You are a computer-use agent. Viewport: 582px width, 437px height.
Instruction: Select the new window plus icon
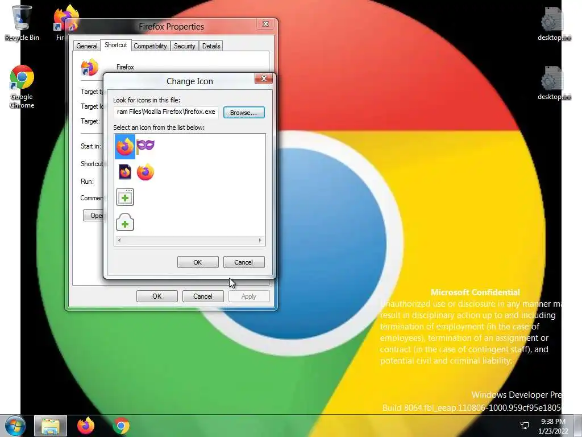pos(125,197)
